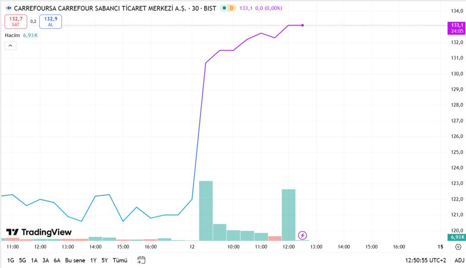Select the 5Y date range
The height and width of the screenshot is (268, 466).
point(104,260)
